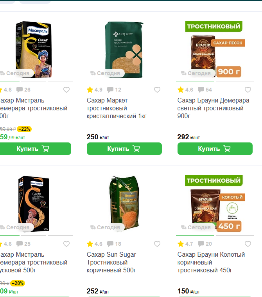Click heart icon on Брауни Колотый 450г

[248, 244]
